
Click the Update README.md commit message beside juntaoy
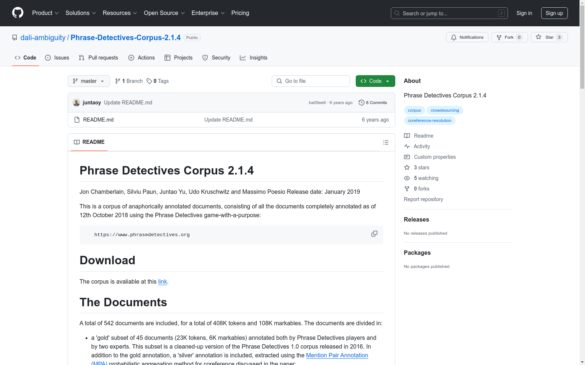tap(128, 103)
